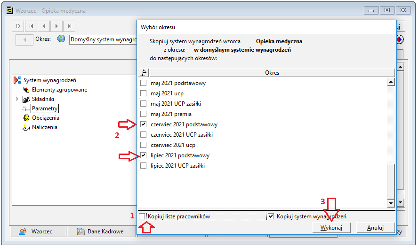418x247 pixels.
Task: Click the Wykonaj button
Action: (x=331, y=228)
